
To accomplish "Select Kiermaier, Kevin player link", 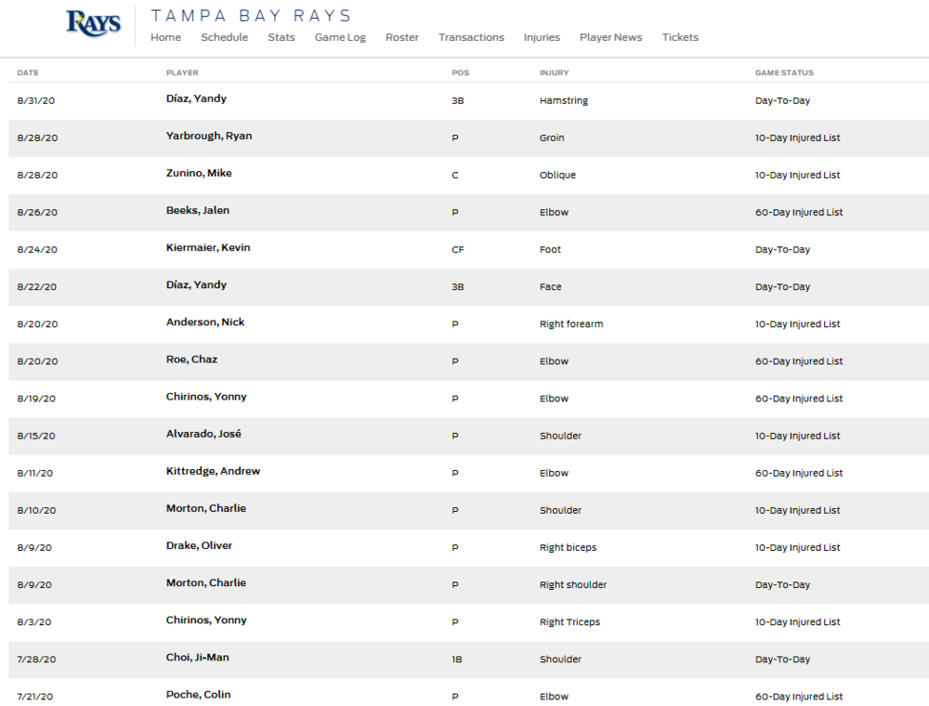I will 208,247.
